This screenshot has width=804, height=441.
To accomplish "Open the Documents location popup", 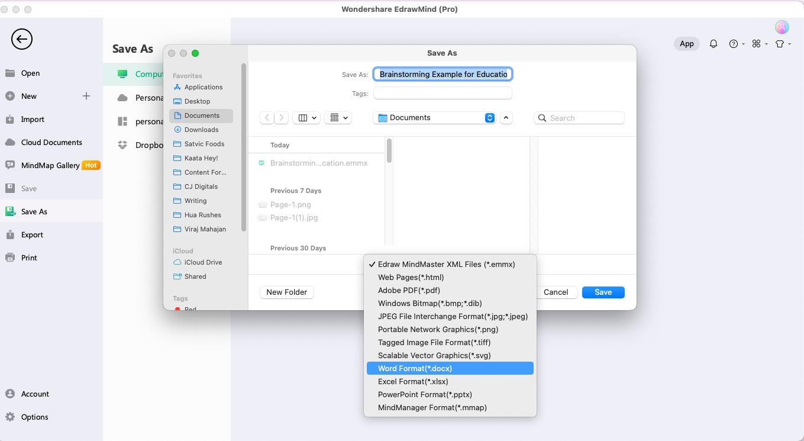I will point(435,118).
